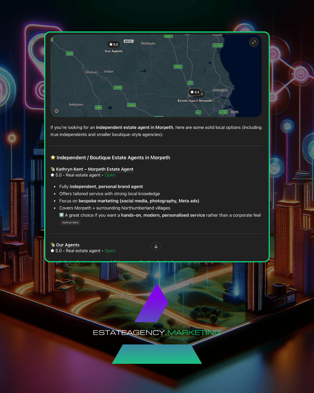
Task: Click the A189 road marker
Action: [x=223, y=112]
